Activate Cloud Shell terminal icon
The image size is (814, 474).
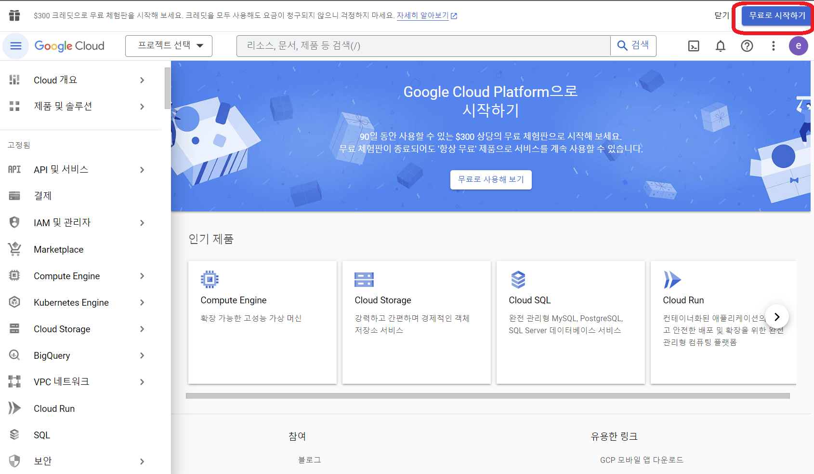pos(694,46)
